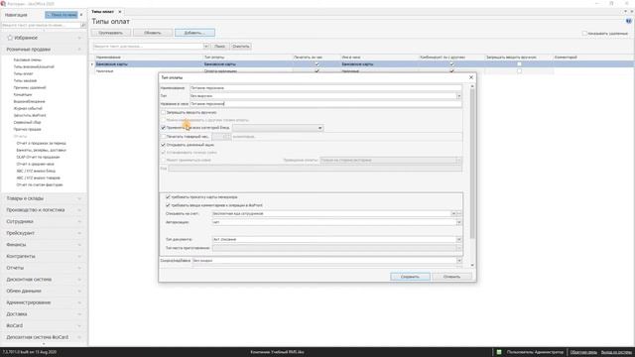Click the Отменить button in the dialog
Screen dimensions: 635x357
(x=451, y=277)
